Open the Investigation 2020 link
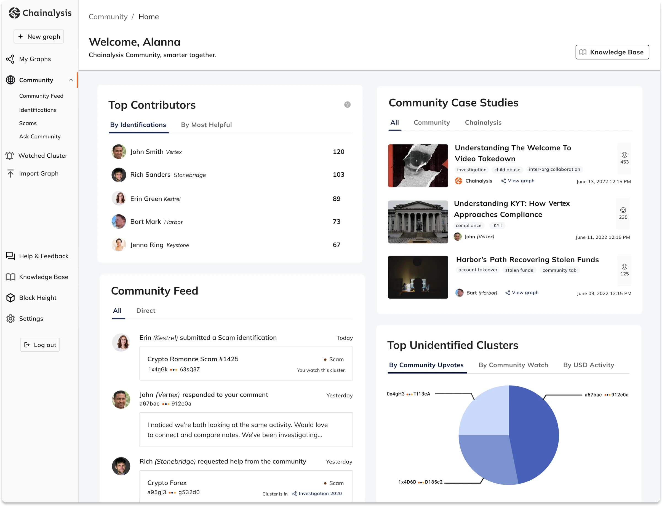Image resolution: width=662 pixels, height=506 pixels. pos(317,494)
